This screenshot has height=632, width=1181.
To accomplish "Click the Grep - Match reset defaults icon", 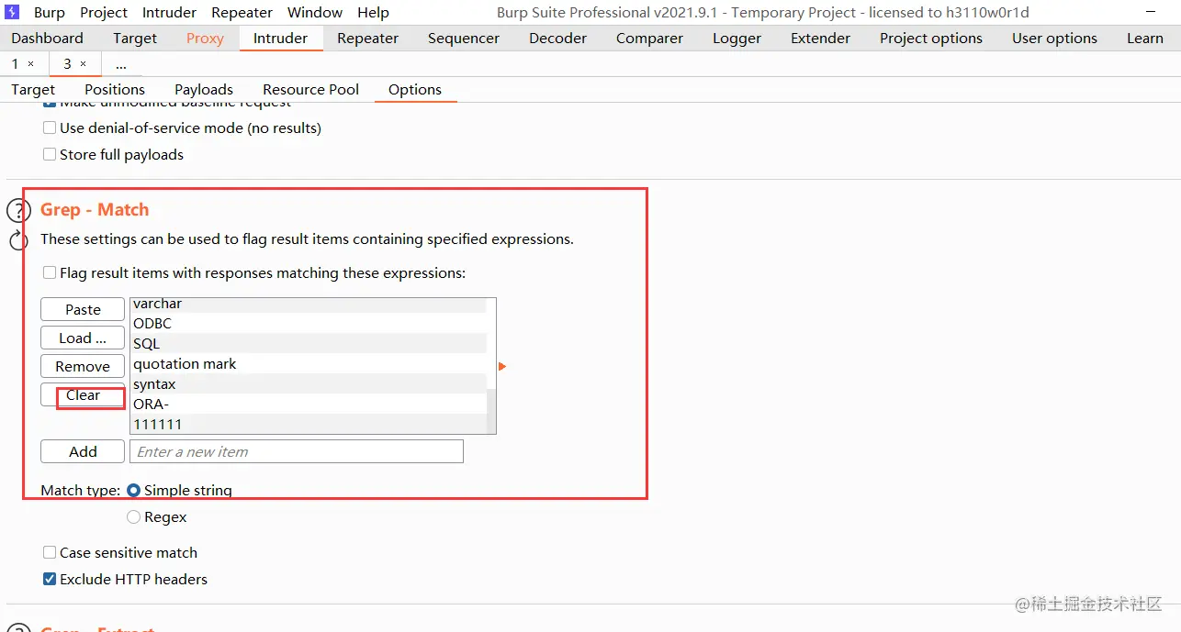I will [18, 241].
